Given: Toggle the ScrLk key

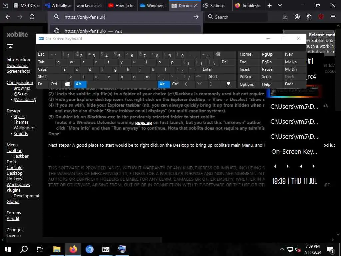Looking at the screenshot, I should 271,77.
